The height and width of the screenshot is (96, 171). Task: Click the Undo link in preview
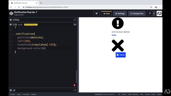click(114, 35)
